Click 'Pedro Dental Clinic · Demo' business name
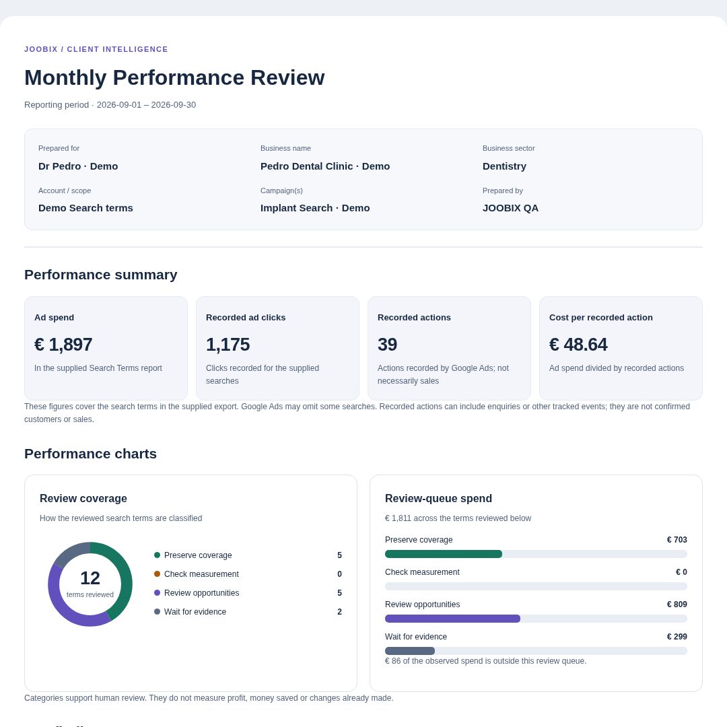The height and width of the screenshot is (727, 727). coord(325,166)
